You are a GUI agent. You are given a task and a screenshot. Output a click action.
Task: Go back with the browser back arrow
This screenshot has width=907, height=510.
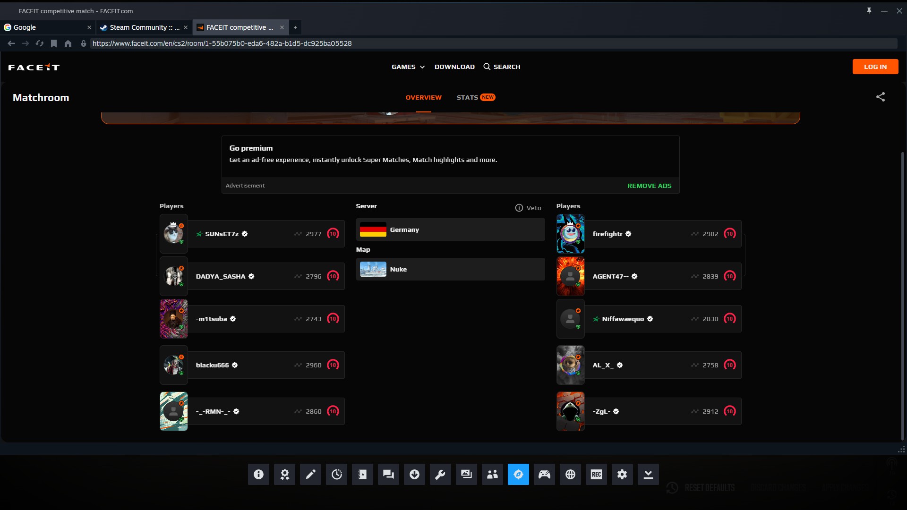pos(11,43)
